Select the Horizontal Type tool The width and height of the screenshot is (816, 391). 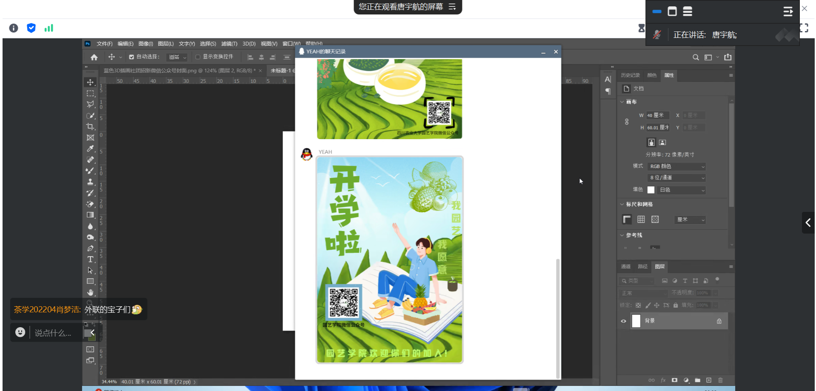pyautogui.click(x=90, y=259)
